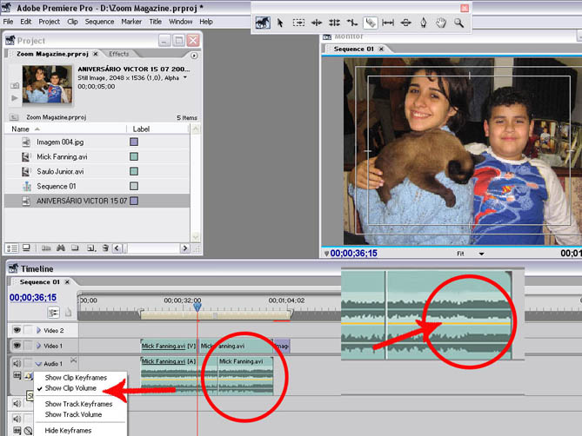Select the Pen tool in the toolbox
Viewport: 582px width, 436px height.
point(424,23)
